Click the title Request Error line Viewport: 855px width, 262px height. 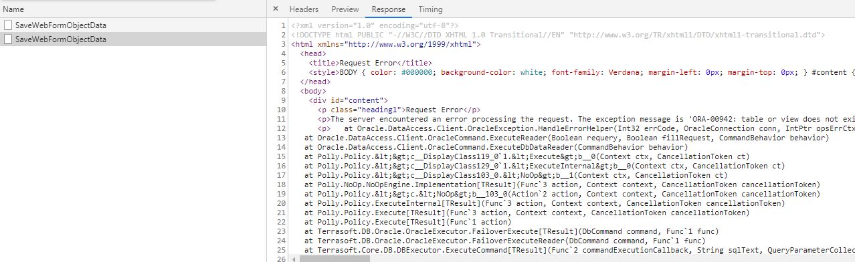click(x=371, y=62)
